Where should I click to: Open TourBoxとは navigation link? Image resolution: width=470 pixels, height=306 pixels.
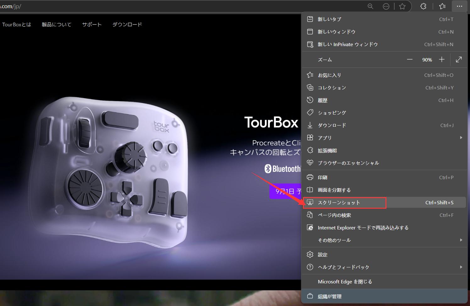[17, 24]
